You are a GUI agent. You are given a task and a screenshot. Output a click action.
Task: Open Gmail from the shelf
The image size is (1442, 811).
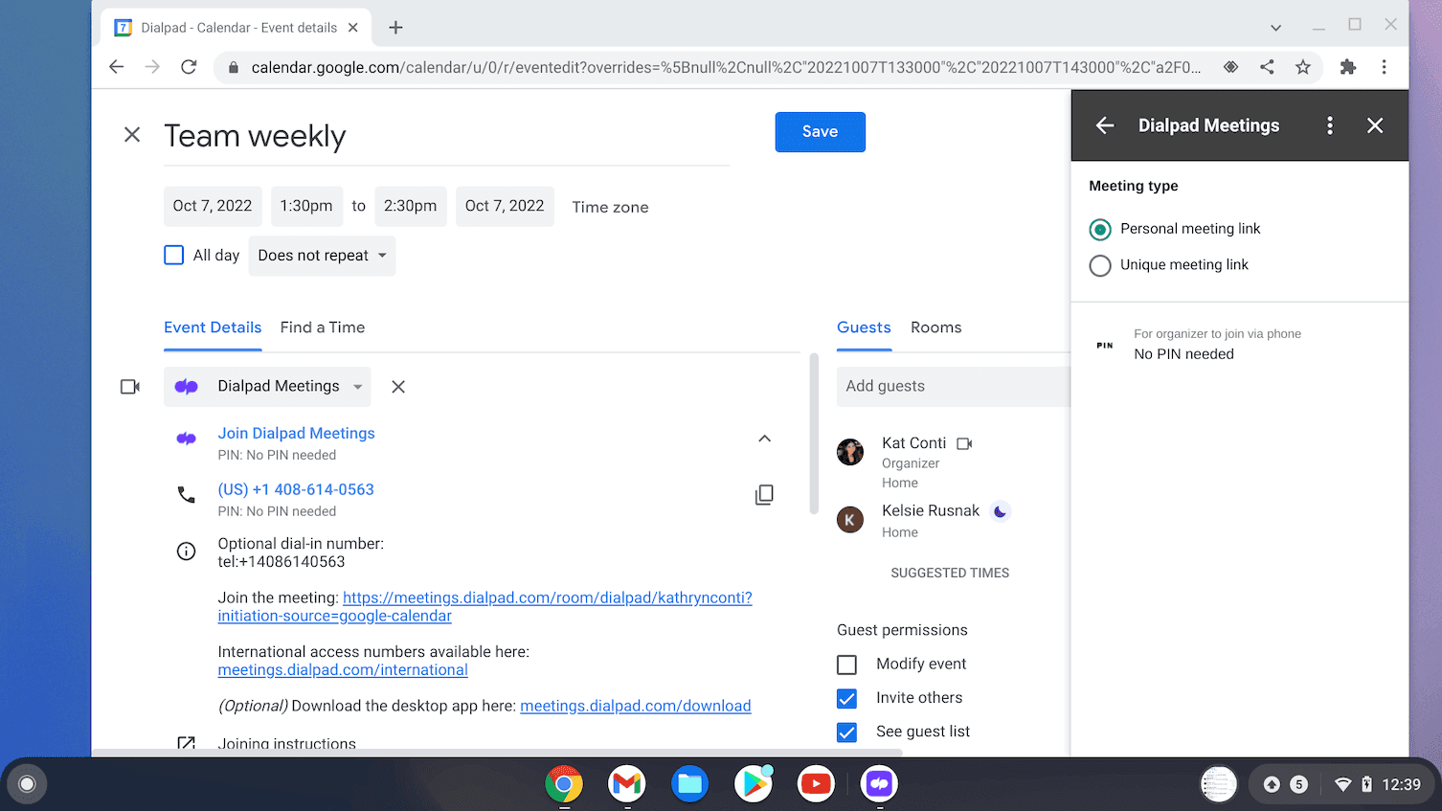(x=627, y=783)
